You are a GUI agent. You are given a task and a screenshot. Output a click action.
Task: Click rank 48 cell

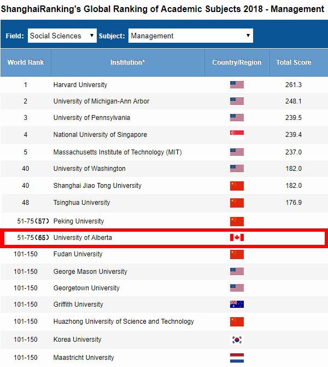(26, 203)
